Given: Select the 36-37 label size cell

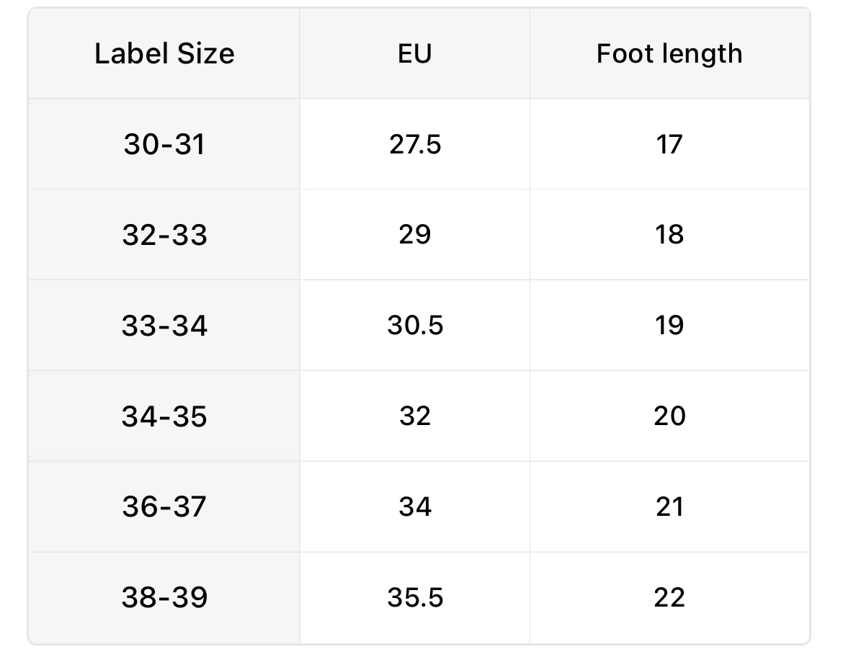Looking at the screenshot, I should [x=164, y=506].
